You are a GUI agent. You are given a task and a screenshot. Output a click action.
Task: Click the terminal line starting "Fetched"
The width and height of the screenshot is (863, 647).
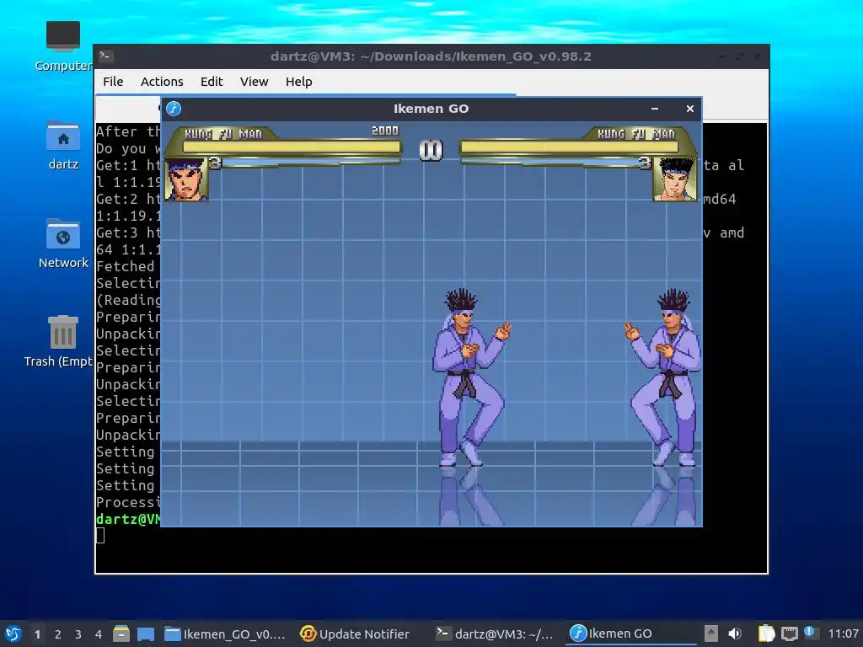point(126,266)
